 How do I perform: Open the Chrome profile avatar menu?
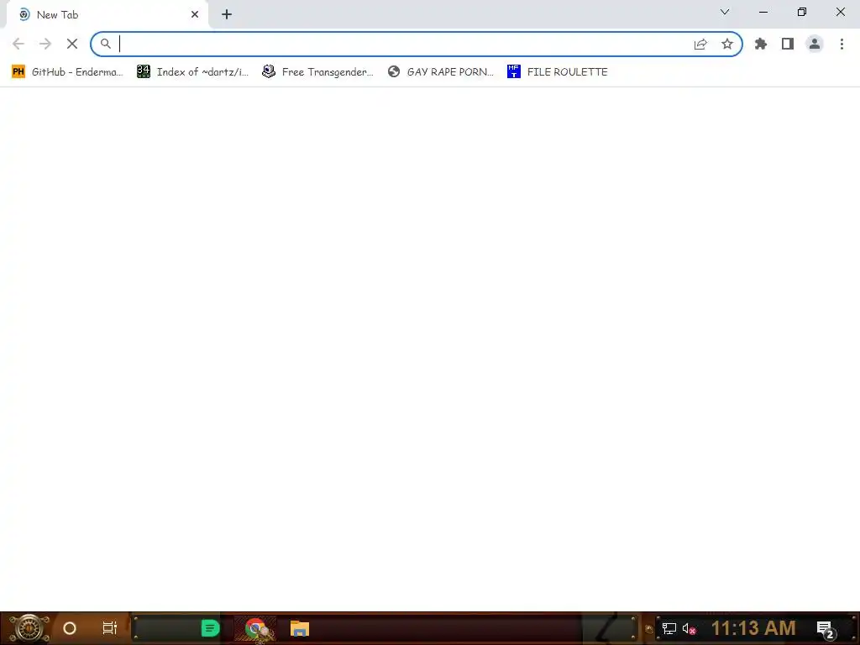tap(815, 44)
